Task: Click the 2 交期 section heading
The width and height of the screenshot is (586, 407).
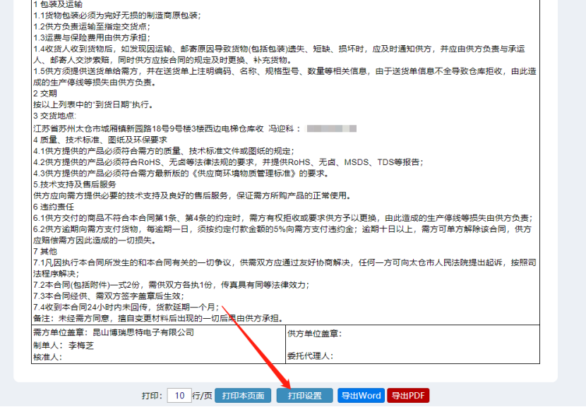Action: coord(45,93)
